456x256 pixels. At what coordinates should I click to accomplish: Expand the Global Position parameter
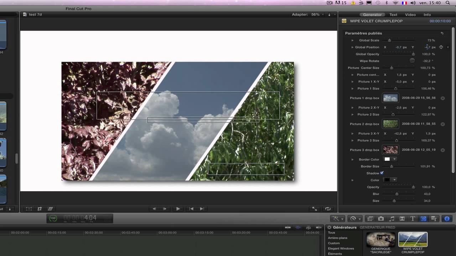[352, 47]
